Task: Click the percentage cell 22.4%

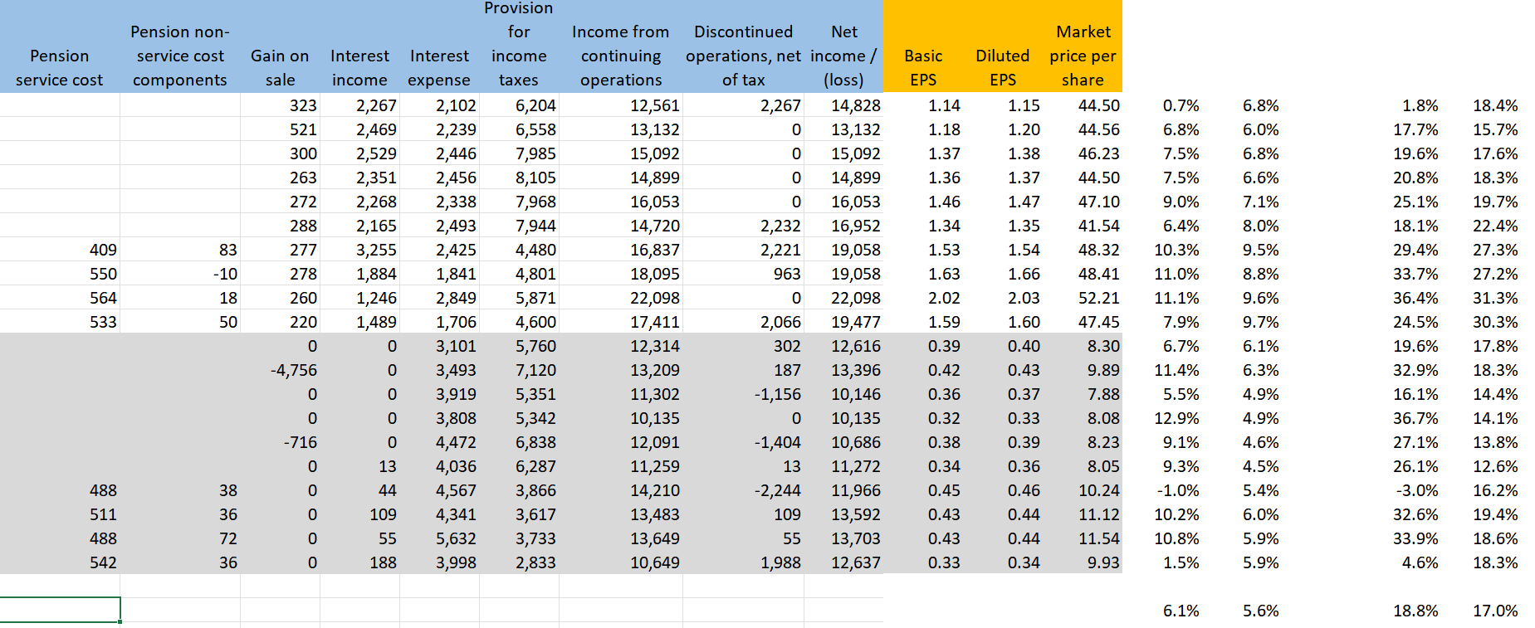Action: [x=1495, y=226]
